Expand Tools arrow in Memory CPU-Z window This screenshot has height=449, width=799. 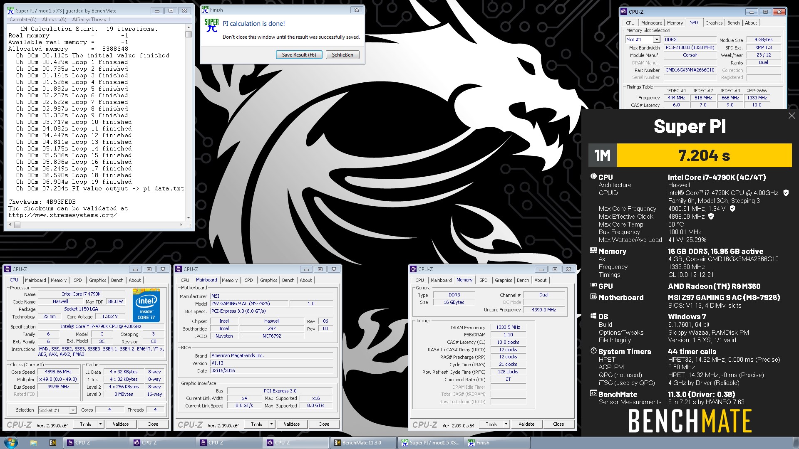point(506,424)
